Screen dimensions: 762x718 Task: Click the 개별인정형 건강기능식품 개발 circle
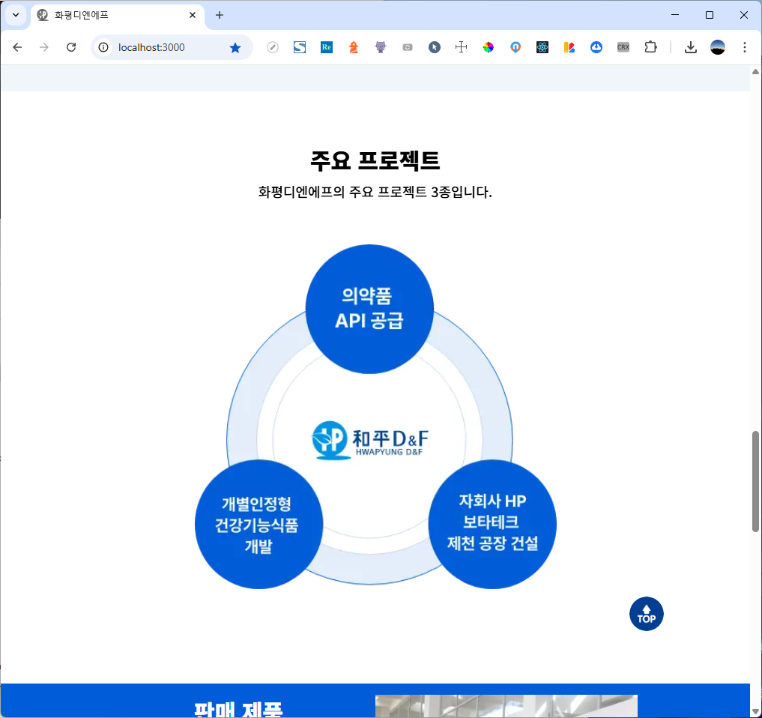coord(258,525)
